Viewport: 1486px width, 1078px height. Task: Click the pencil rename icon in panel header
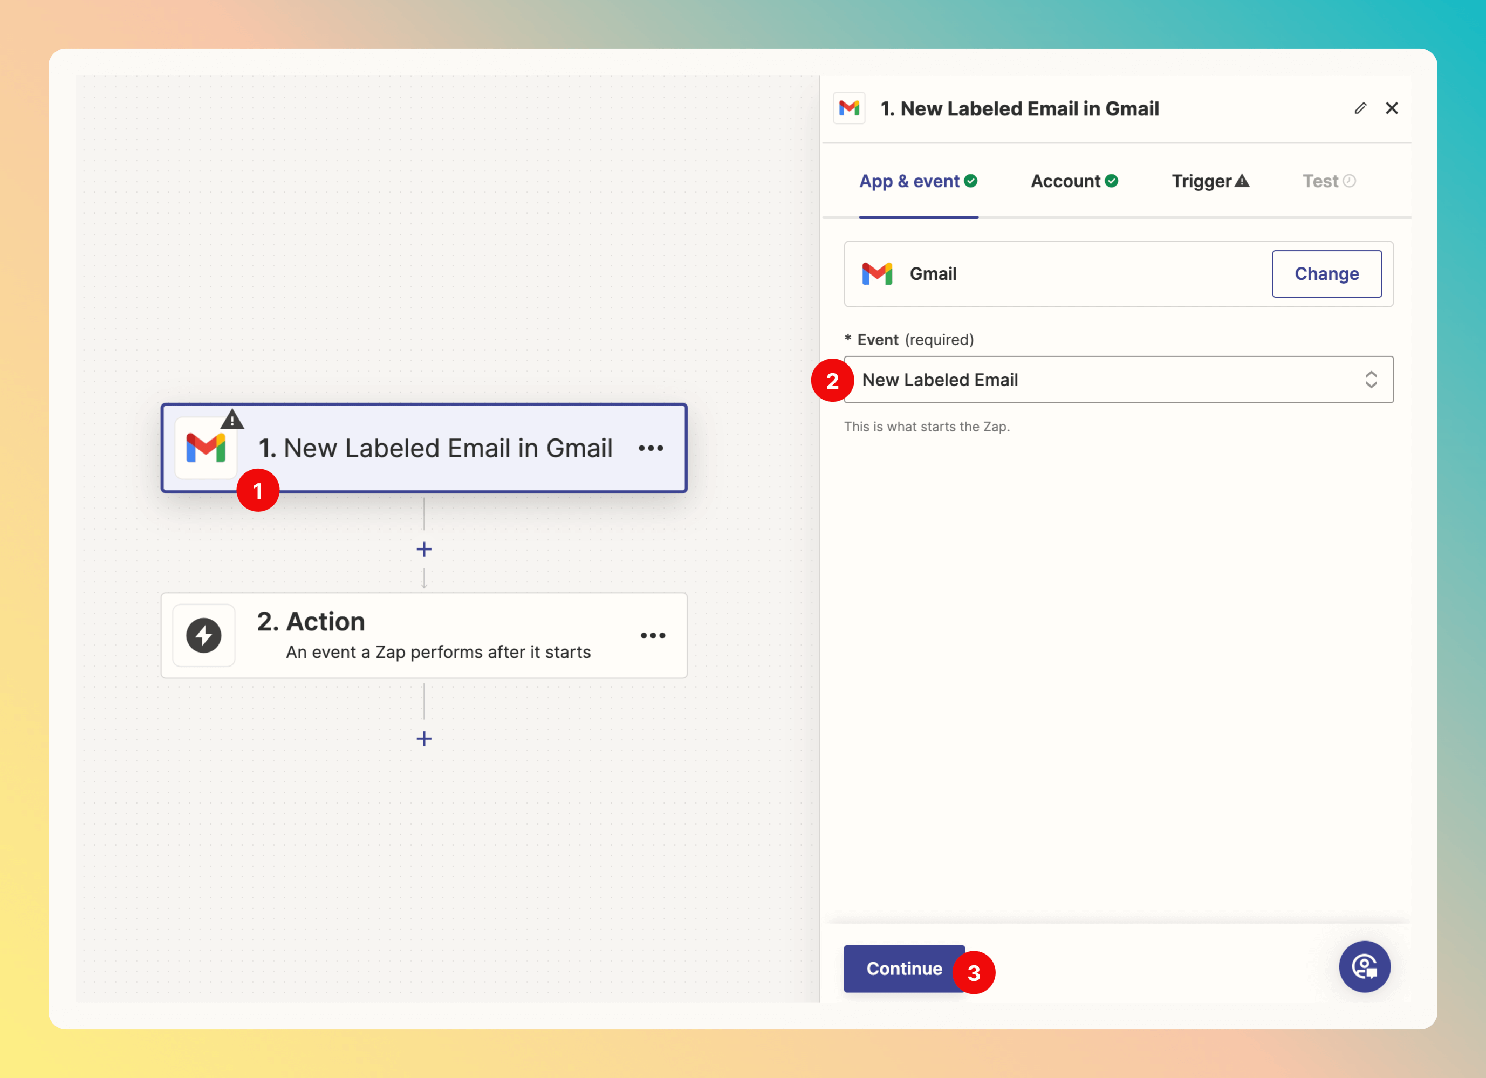(1360, 108)
